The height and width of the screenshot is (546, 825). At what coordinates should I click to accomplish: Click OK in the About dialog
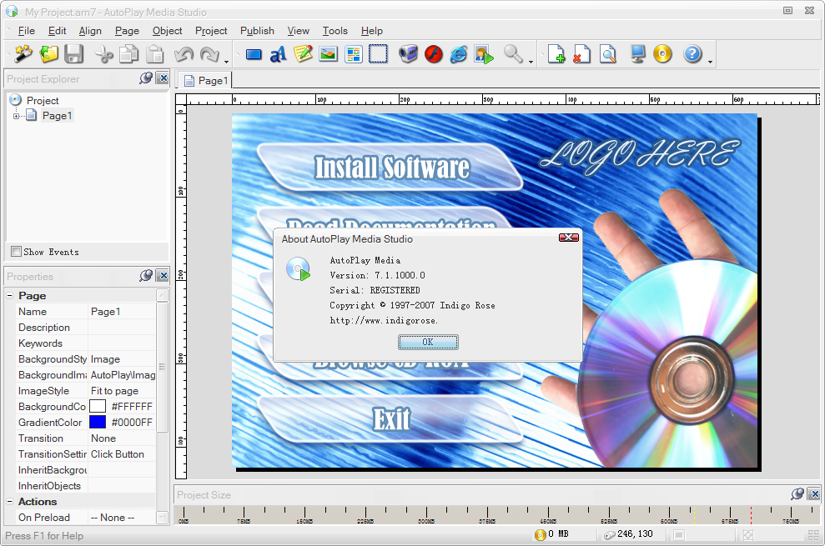[428, 342]
